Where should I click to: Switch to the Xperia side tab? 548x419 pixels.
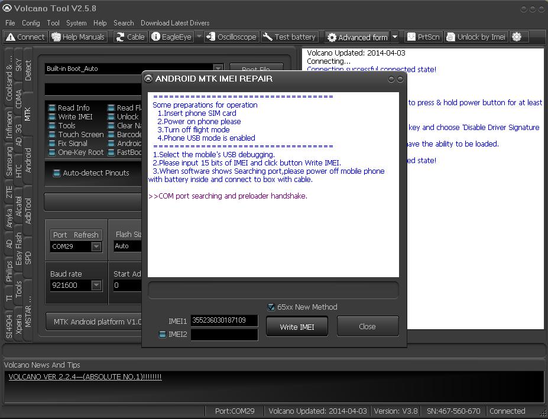point(18,324)
